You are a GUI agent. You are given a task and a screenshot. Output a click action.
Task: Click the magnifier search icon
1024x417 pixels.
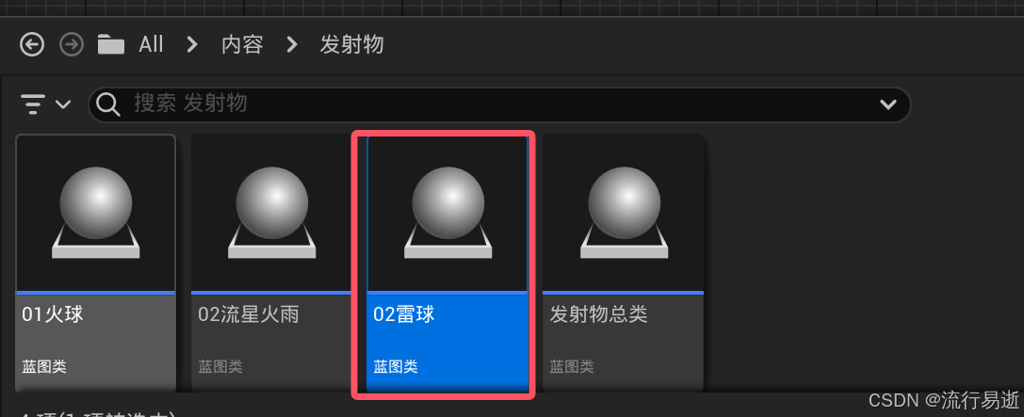click(107, 104)
